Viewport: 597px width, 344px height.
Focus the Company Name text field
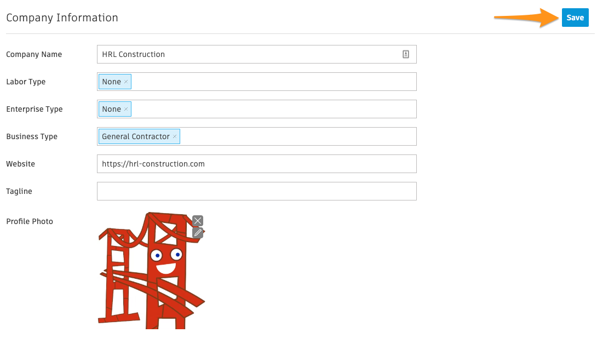pyautogui.click(x=246, y=54)
